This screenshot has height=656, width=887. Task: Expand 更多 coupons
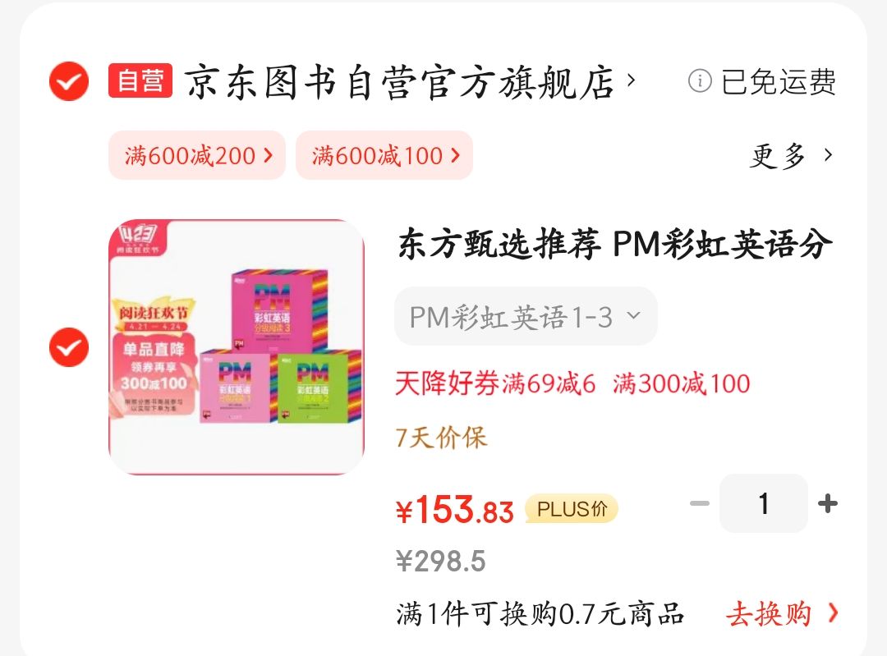792,155
